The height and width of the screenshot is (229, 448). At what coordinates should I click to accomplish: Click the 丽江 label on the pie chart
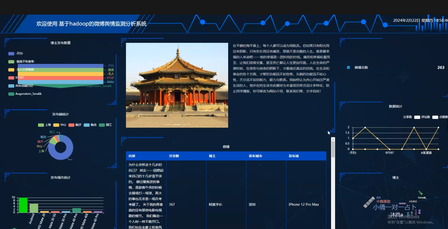pos(52,132)
